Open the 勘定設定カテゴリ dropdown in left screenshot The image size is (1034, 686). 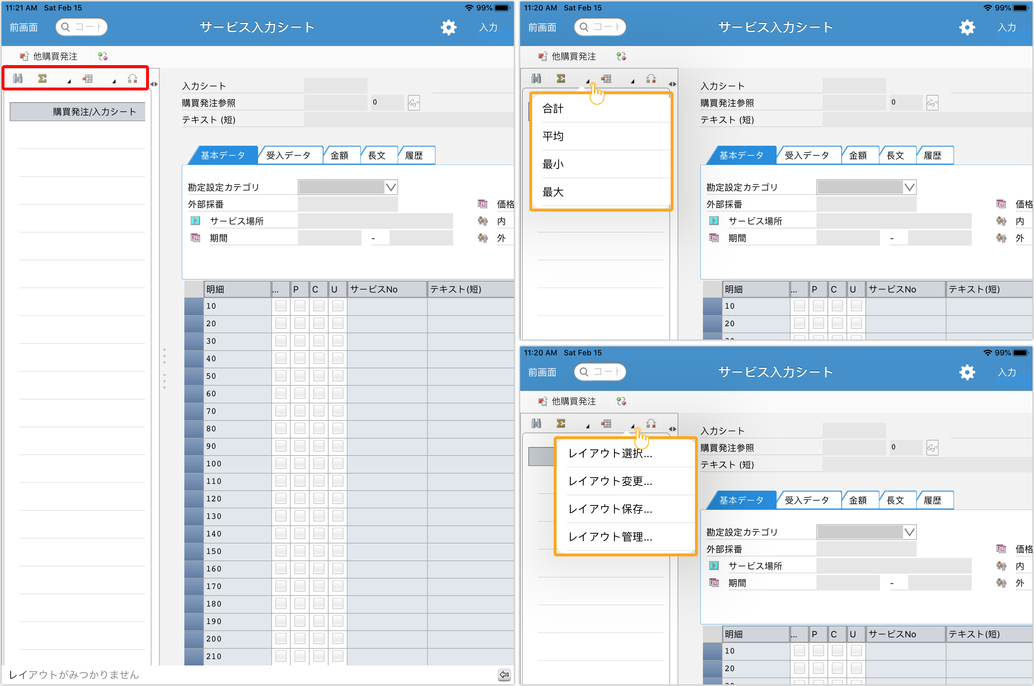(391, 188)
